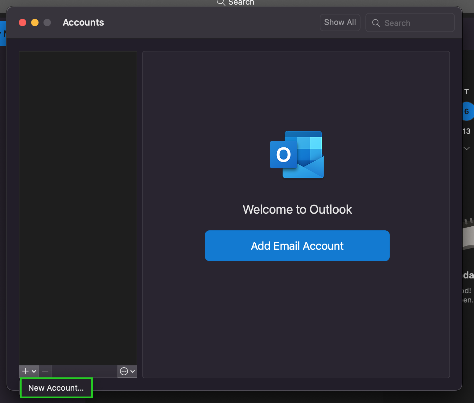The image size is (474, 403).
Task: Expand the calendar chevron below date 13
Action: [467, 148]
